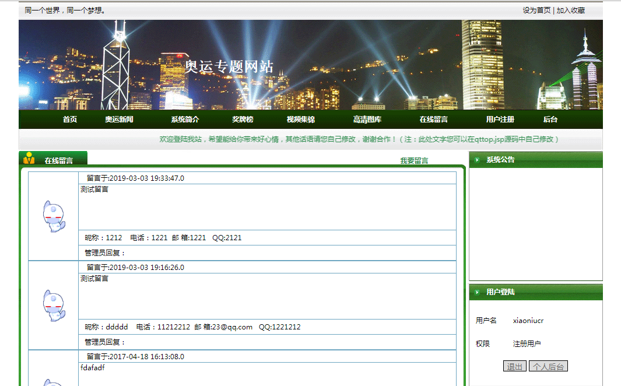The width and height of the screenshot is (621, 386).
Task: Click the 在线留言 section header icon
Action: point(29,158)
